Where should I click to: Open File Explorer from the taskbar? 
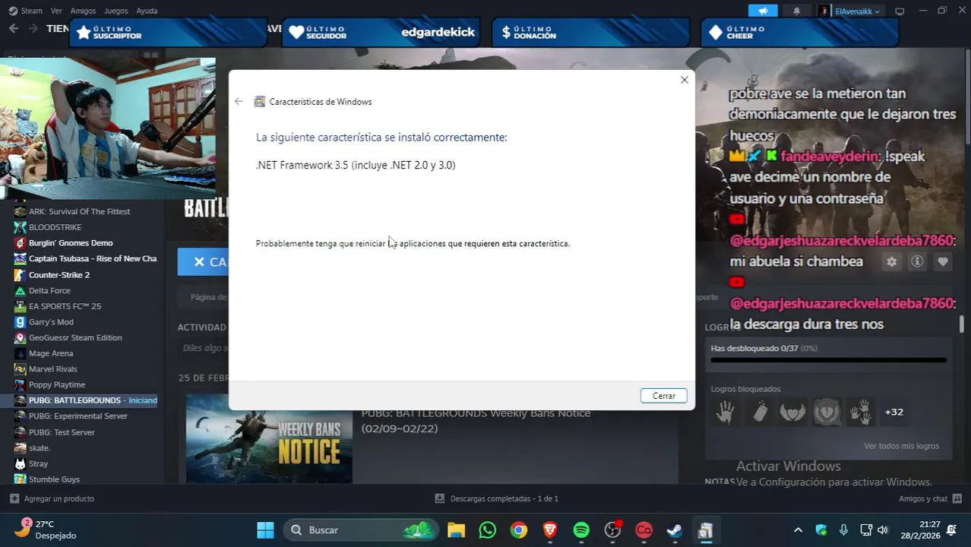pyautogui.click(x=456, y=530)
